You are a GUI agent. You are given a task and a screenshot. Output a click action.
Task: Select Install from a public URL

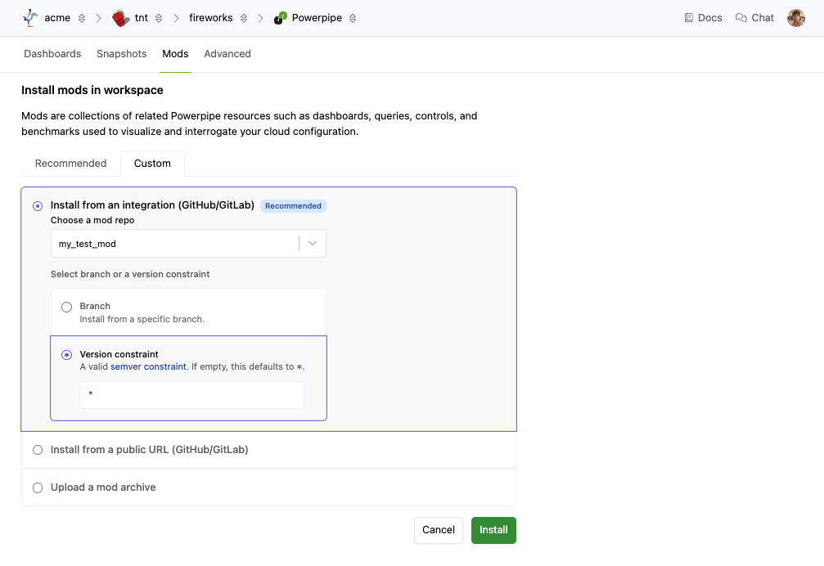38,450
